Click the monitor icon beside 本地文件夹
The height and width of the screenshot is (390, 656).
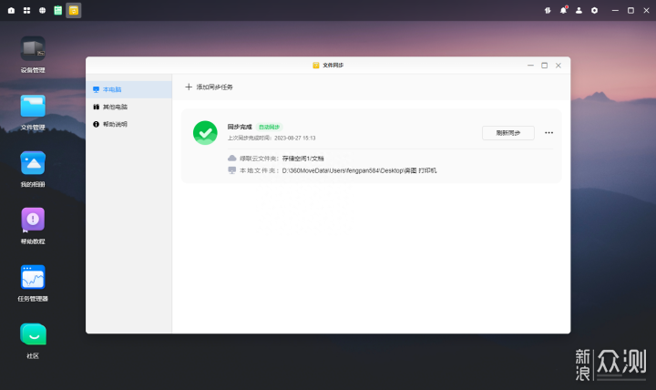click(231, 170)
